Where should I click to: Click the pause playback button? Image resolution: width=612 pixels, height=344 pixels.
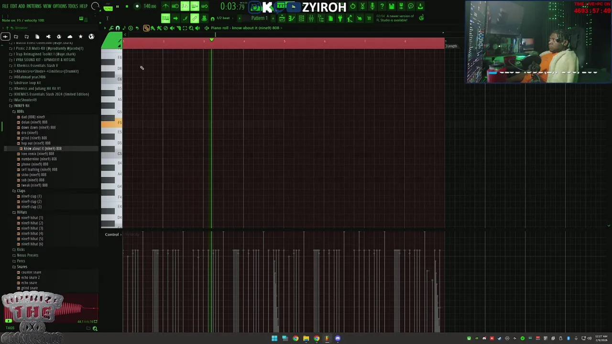(117, 7)
